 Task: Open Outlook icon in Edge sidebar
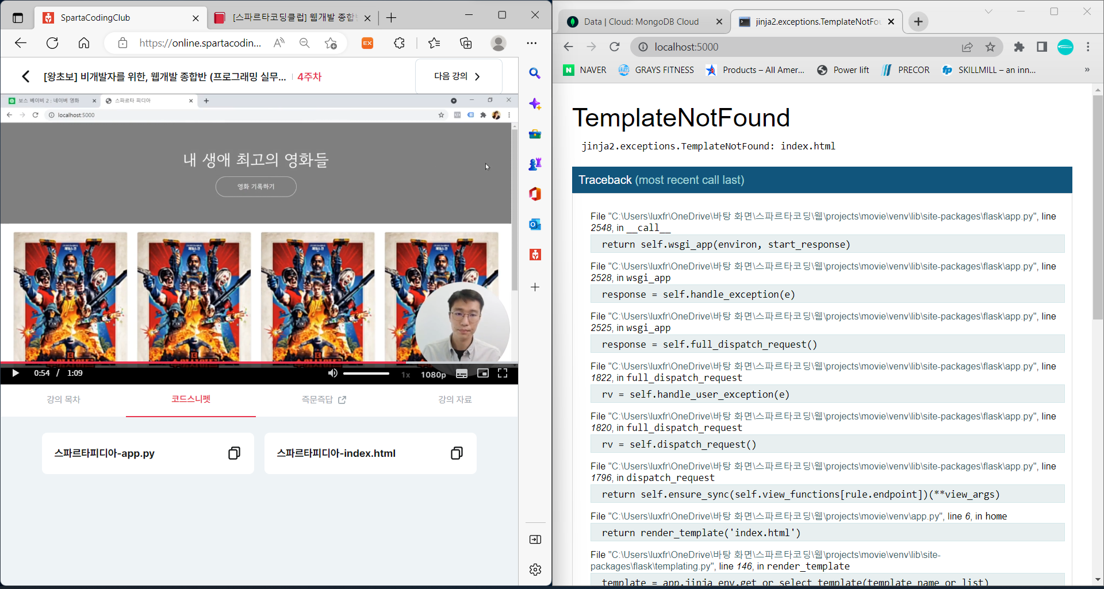tap(535, 225)
